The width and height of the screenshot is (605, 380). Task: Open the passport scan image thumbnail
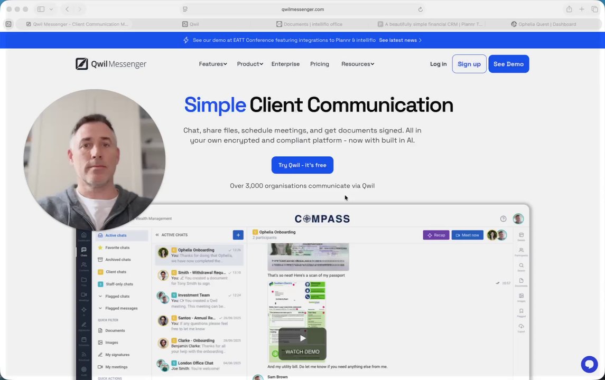[x=308, y=256]
